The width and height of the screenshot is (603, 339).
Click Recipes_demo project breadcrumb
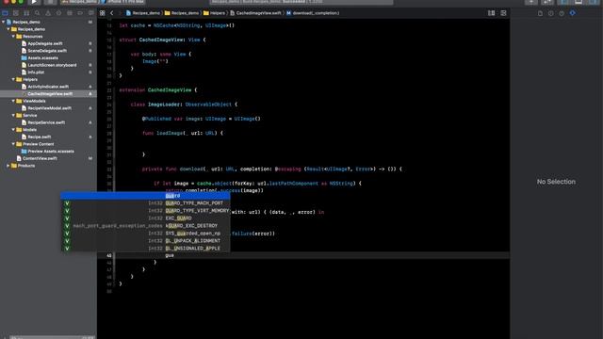click(142, 13)
